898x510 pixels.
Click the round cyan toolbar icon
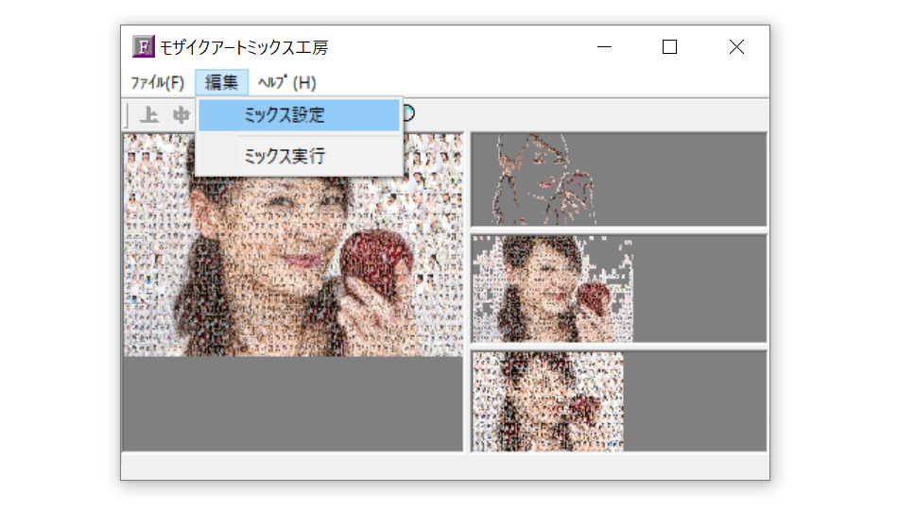pos(409,113)
